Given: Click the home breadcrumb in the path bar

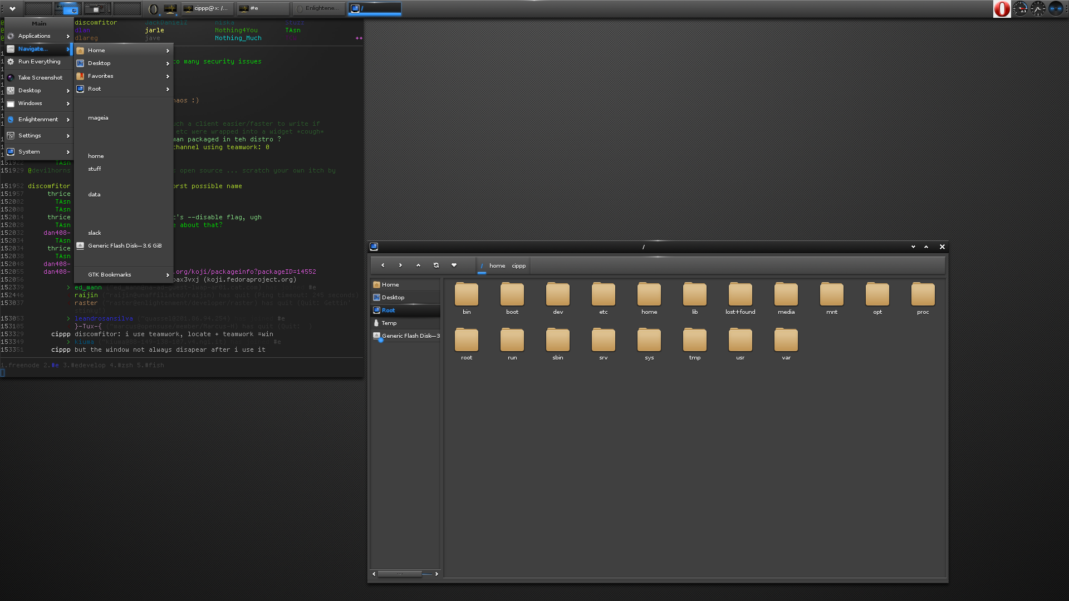Looking at the screenshot, I should click(x=497, y=266).
